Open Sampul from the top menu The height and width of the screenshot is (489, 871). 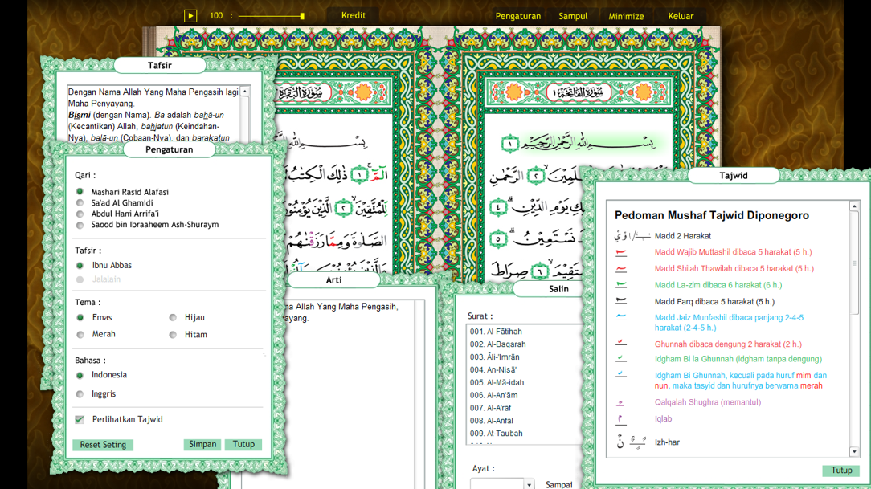pos(573,15)
